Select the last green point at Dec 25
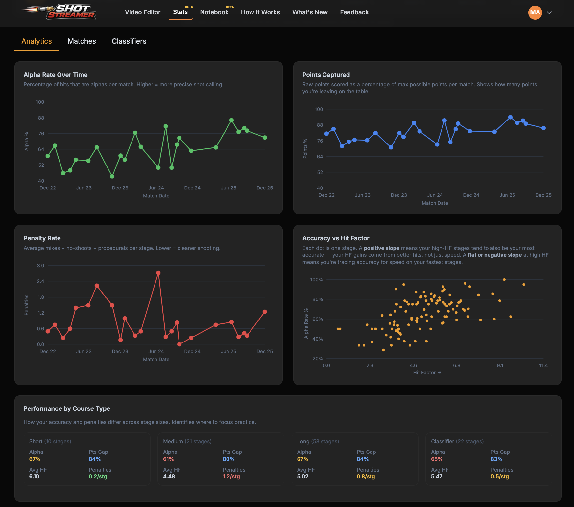This screenshot has height=507, width=574. pyautogui.click(x=265, y=138)
